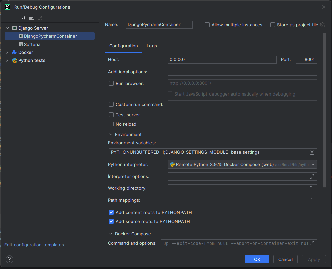Viewport: 332px width, 269px height.
Task: Click the Add New Configuration plus icon
Action: pyautogui.click(x=5, y=18)
